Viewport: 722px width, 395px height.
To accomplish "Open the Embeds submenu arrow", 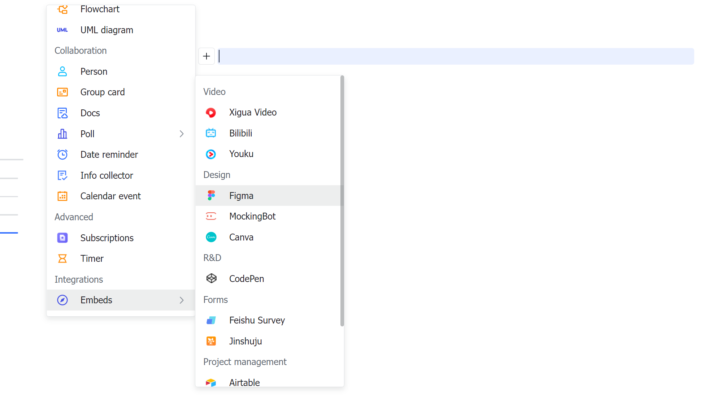I will tap(182, 300).
